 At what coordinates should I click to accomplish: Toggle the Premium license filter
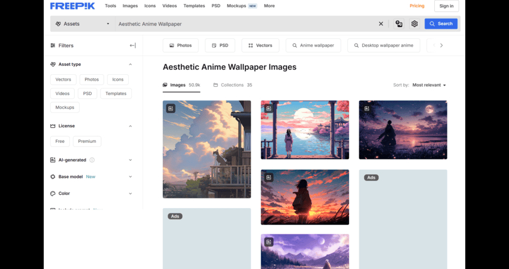(87, 142)
